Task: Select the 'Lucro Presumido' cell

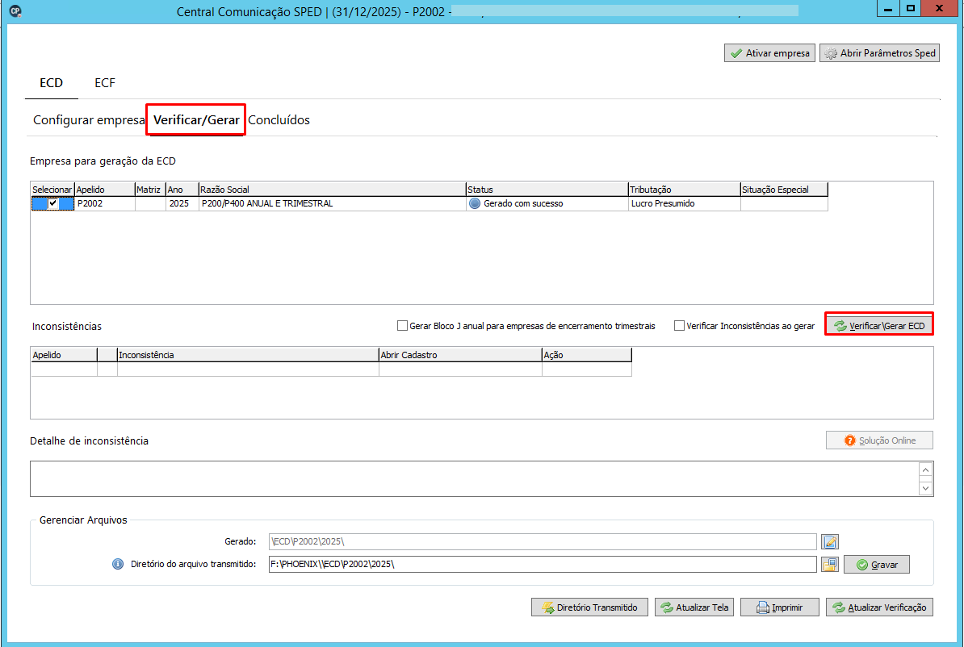Action: [x=684, y=203]
